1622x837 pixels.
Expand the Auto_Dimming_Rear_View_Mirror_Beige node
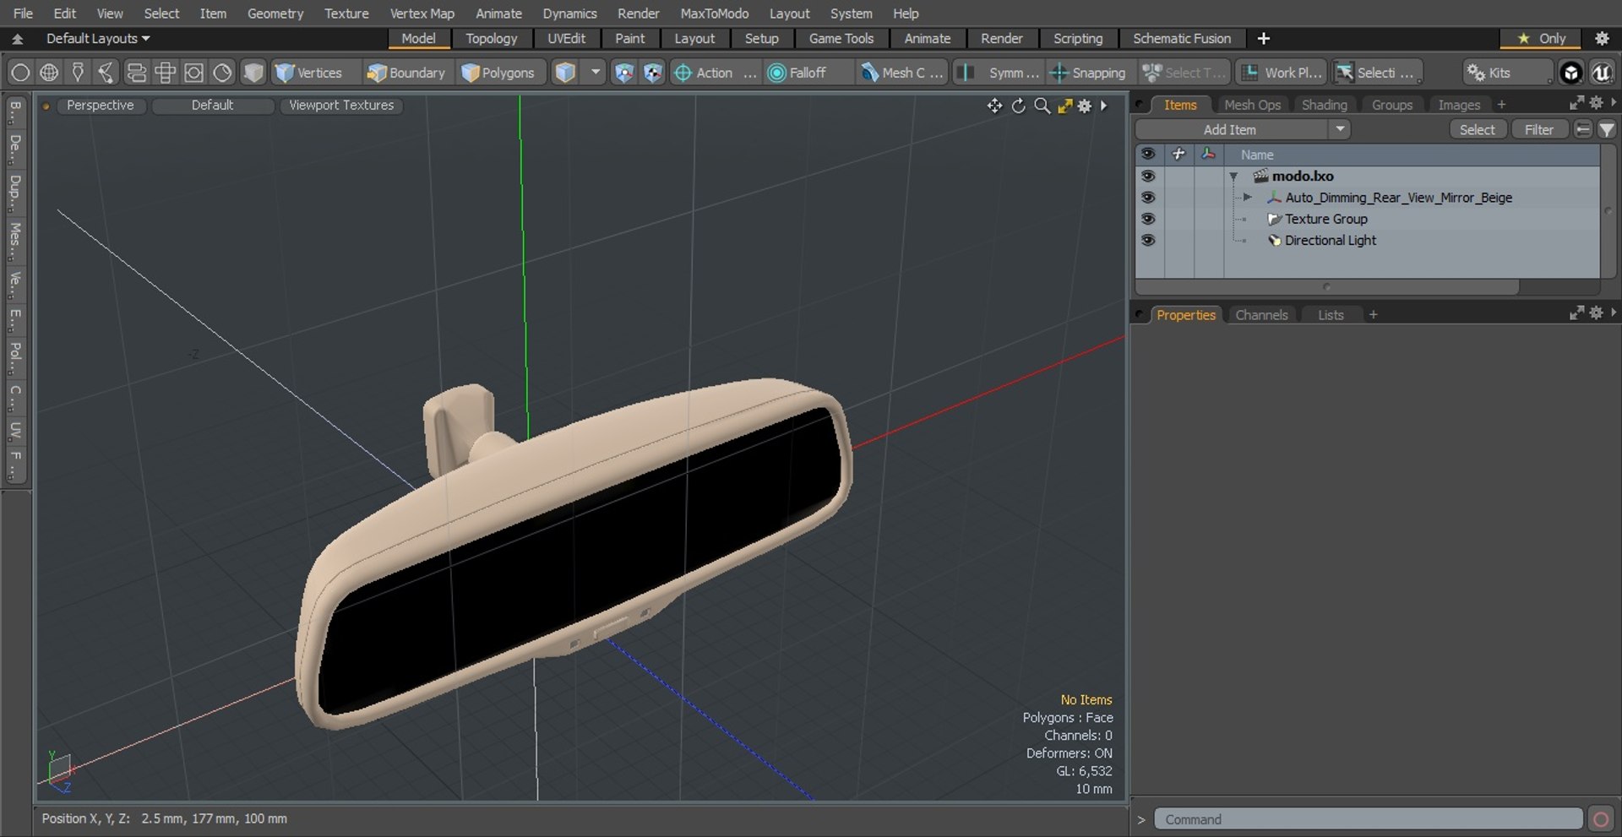point(1247,197)
